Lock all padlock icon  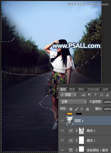point(87,109)
